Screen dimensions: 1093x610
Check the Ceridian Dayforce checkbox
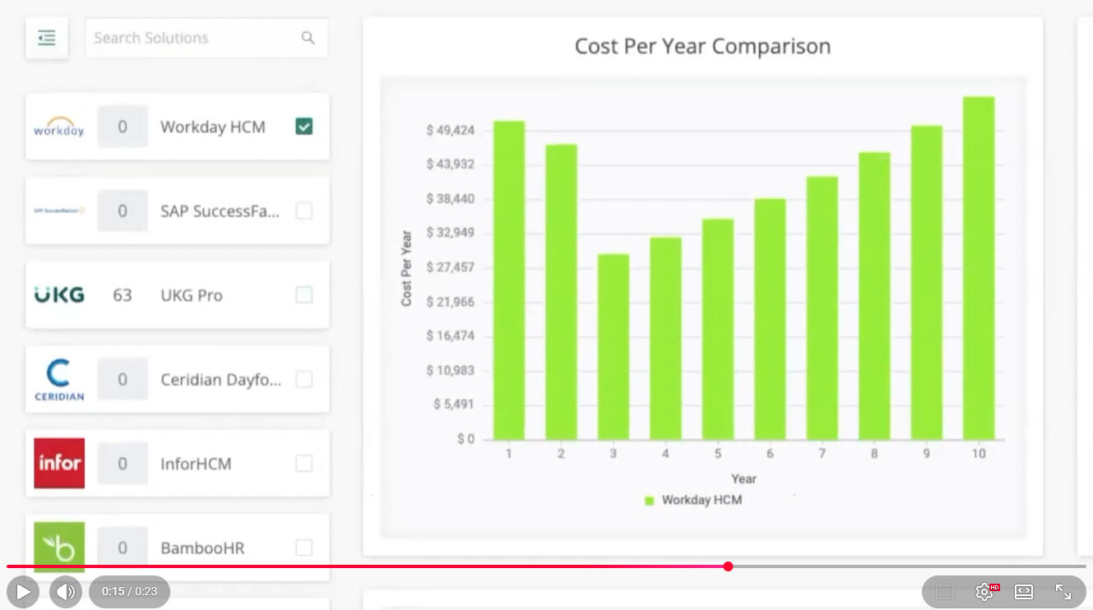pos(304,380)
